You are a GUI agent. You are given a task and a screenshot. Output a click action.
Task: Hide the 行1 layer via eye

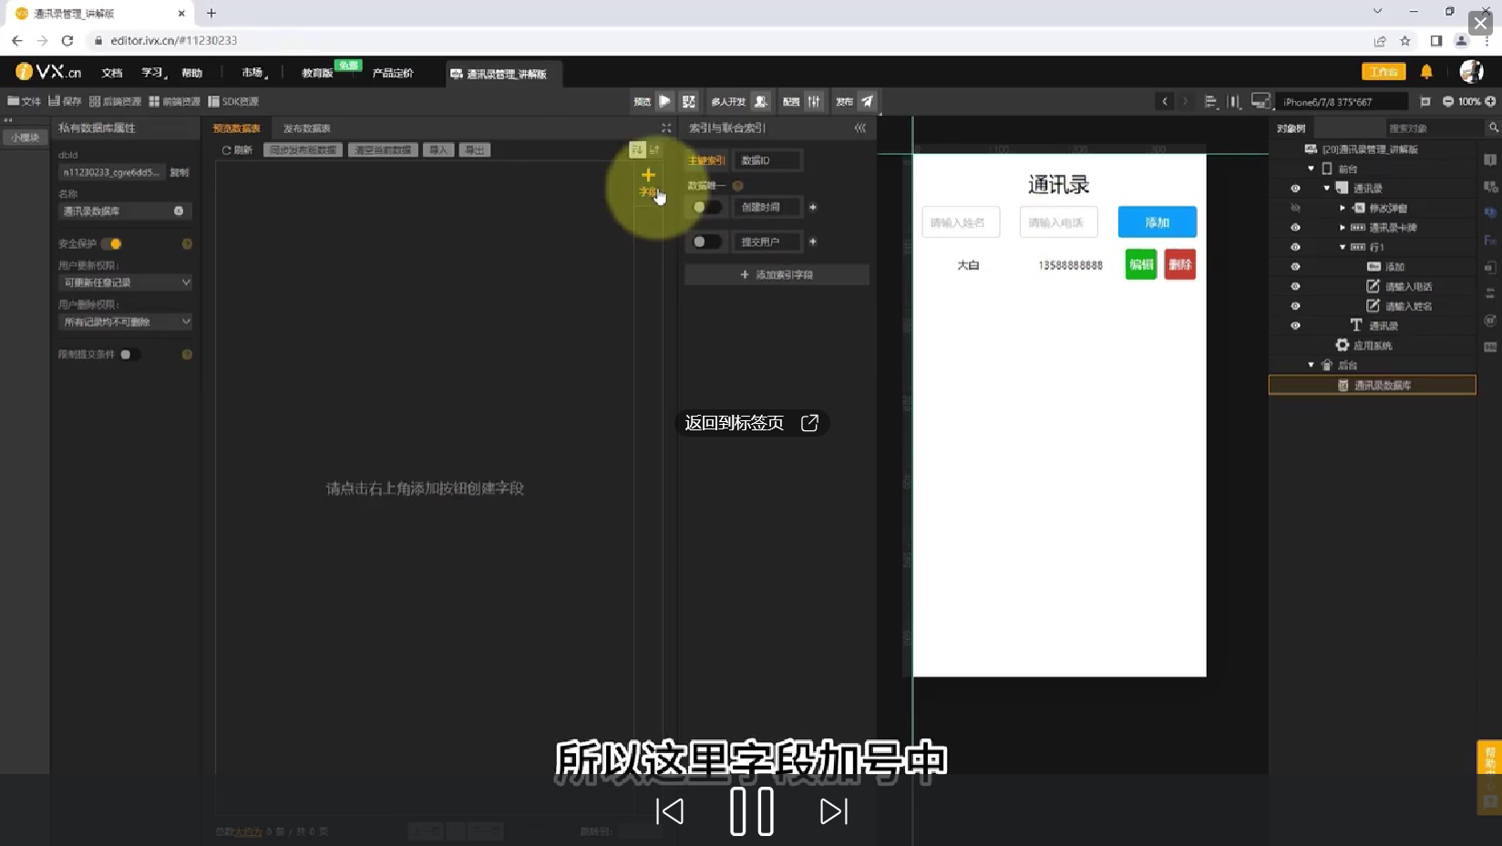[1295, 247]
